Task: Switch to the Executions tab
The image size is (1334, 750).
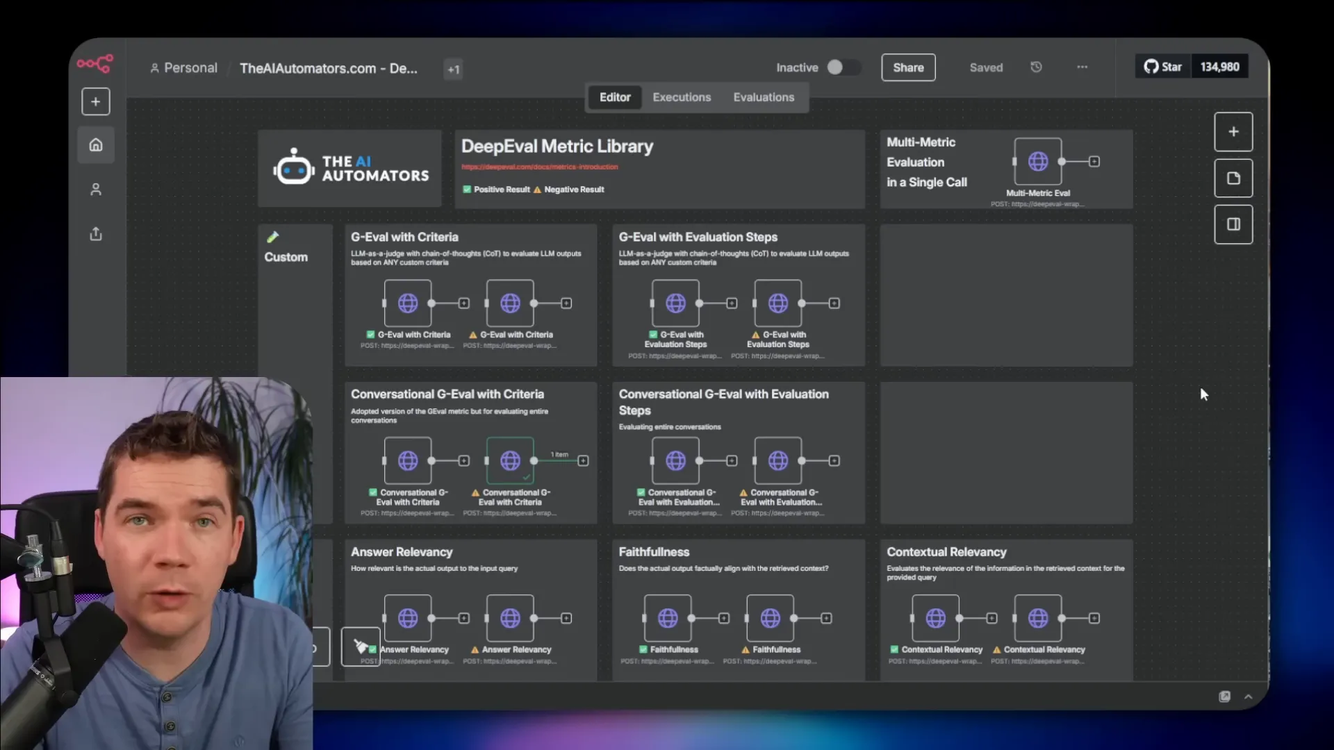Action: click(x=682, y=97)
